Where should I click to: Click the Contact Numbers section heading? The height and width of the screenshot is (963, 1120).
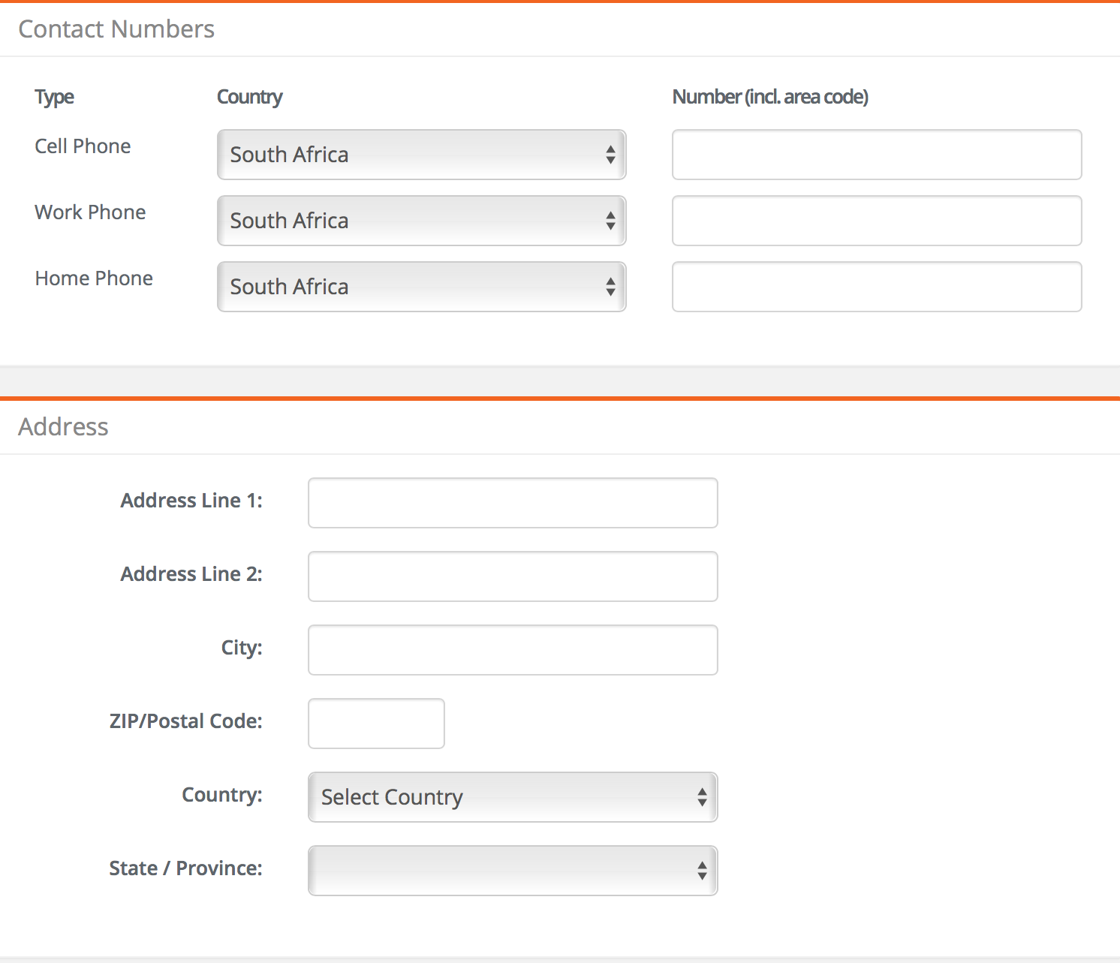tap(116, 29)
